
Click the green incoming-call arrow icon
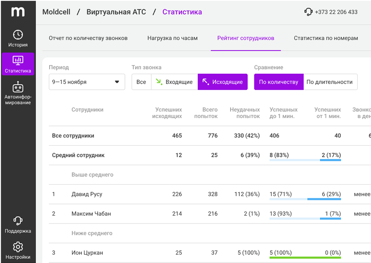(x=159, y=82)
